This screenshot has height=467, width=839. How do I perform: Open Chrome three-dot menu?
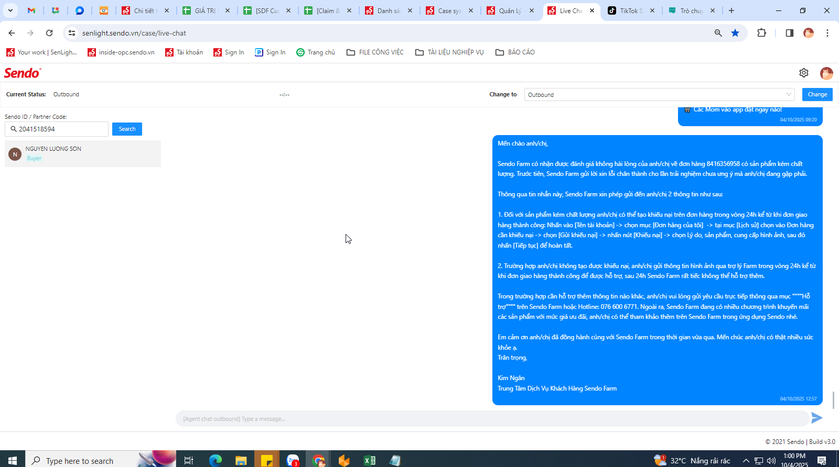click(827, 33)
